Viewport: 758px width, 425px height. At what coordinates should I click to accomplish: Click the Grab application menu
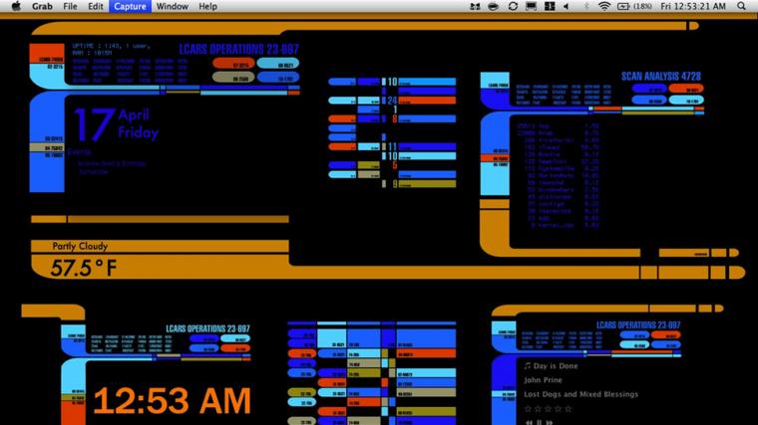42,6
